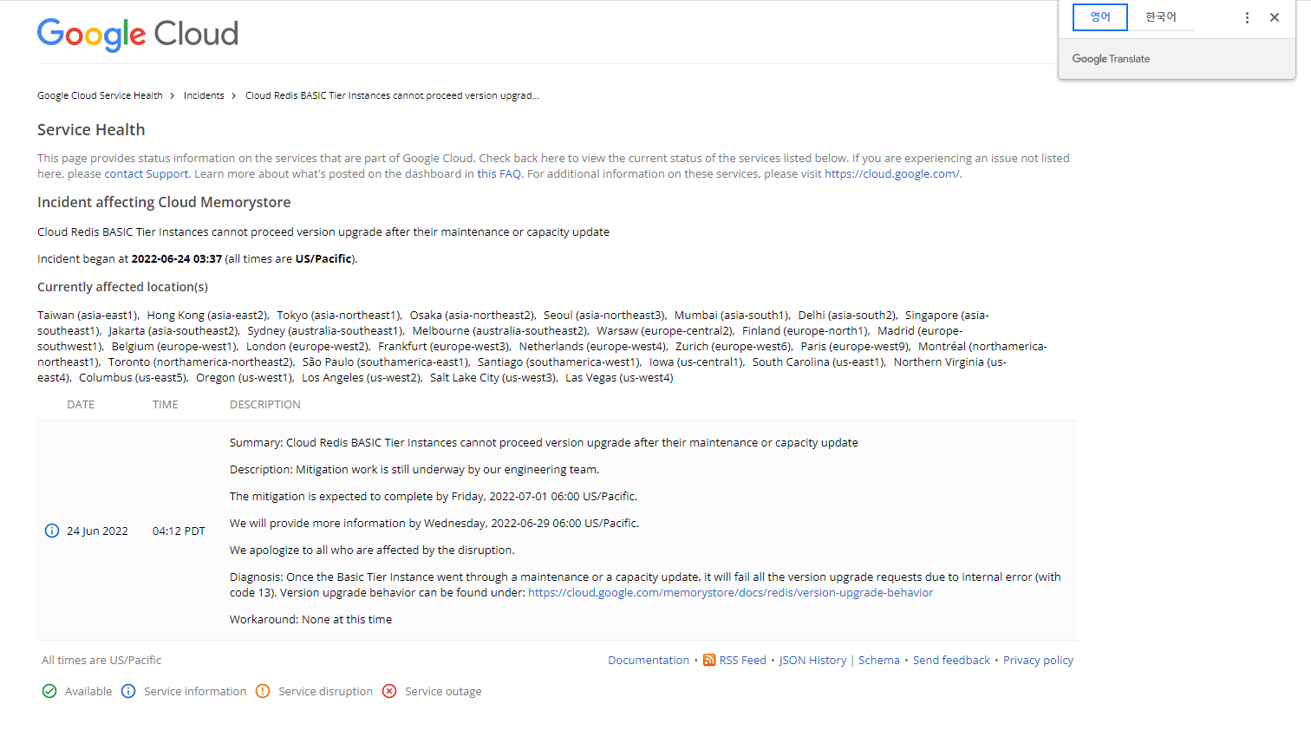The height and width of the screenshot is (743, 1311).
Task: Click the All times are US/Pacific footer note
Action: (x=101, y=661)
